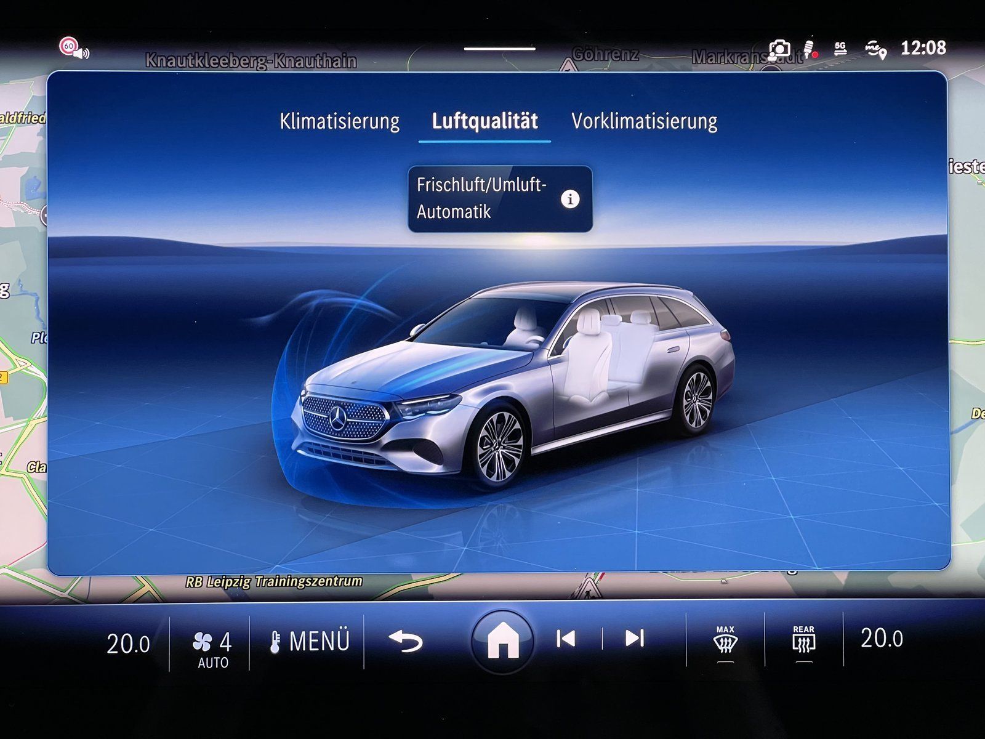
Task: Select the Luftqualität tab
Action: 485,121
